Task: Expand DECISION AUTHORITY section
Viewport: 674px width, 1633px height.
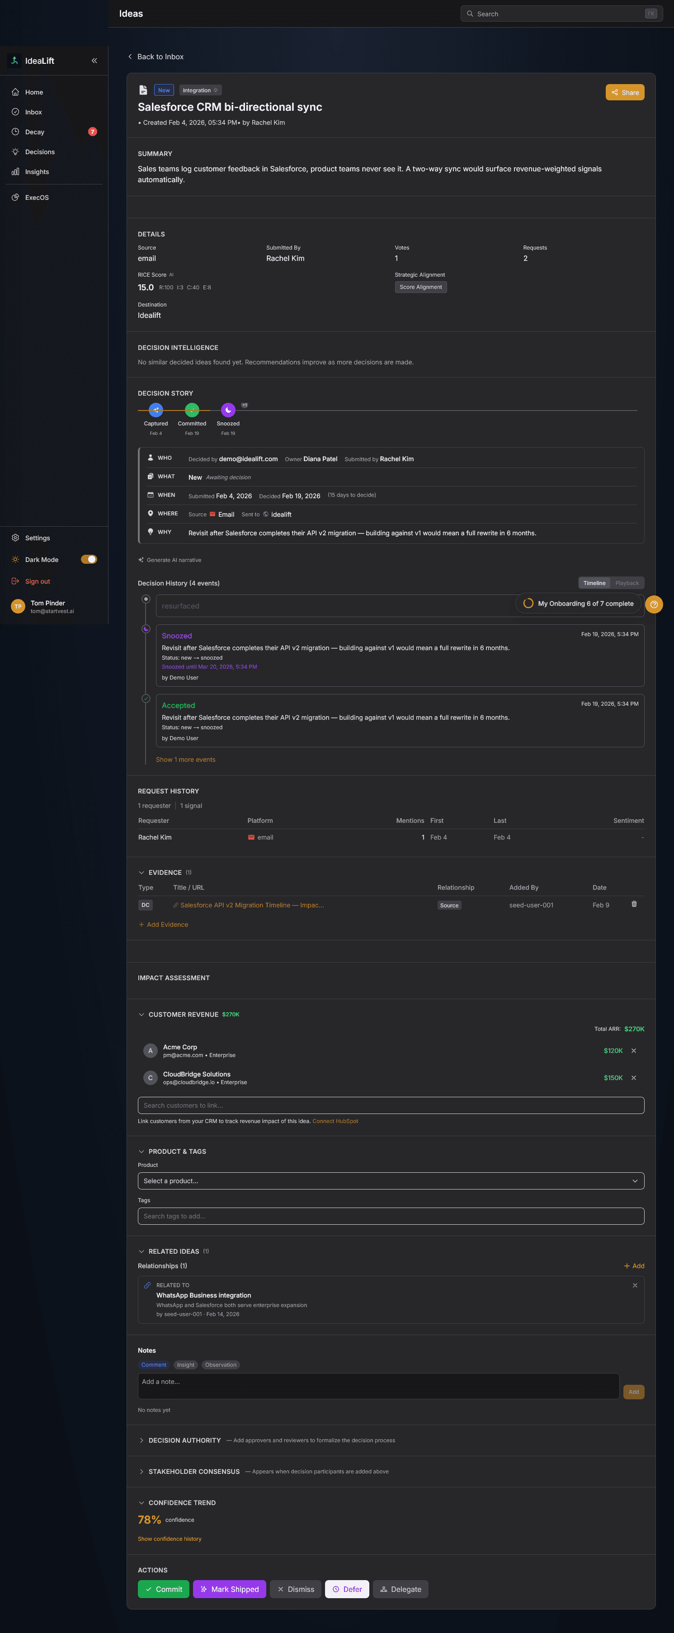Action: 141,1441
